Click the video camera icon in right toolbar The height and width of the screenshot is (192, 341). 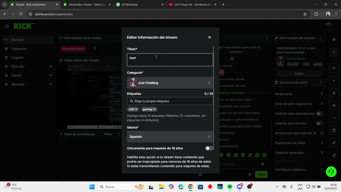(x=334, y=130)
